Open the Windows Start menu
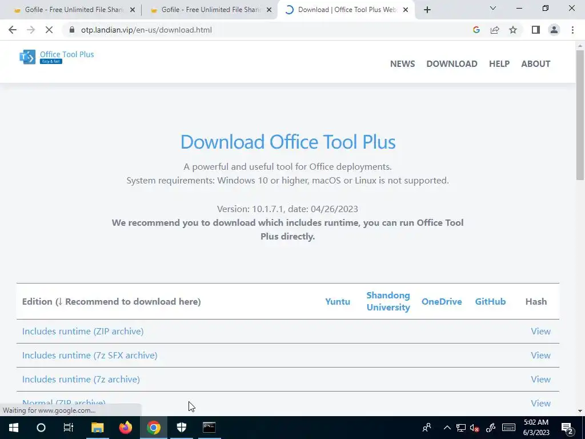 point(14,428)
